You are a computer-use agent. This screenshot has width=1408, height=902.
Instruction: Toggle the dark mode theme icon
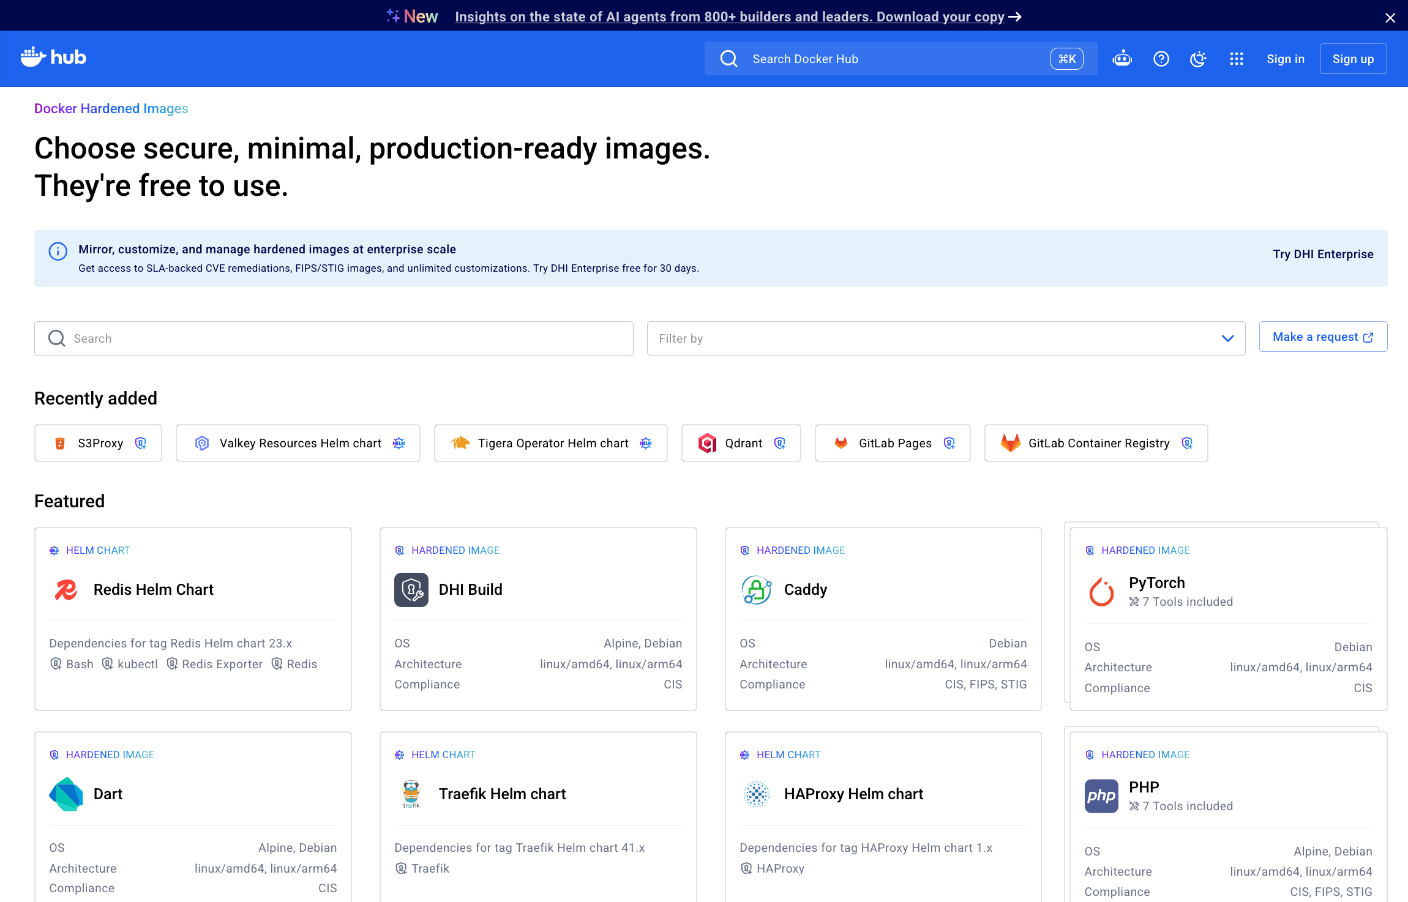click(x=1198, y=59)
